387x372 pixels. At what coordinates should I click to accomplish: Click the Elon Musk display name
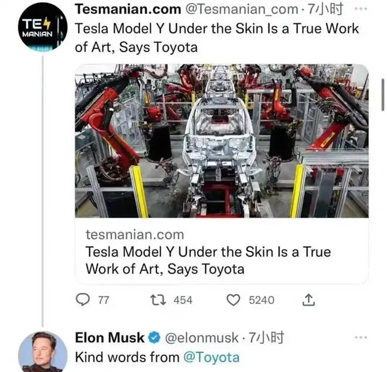tap(110, 338)
